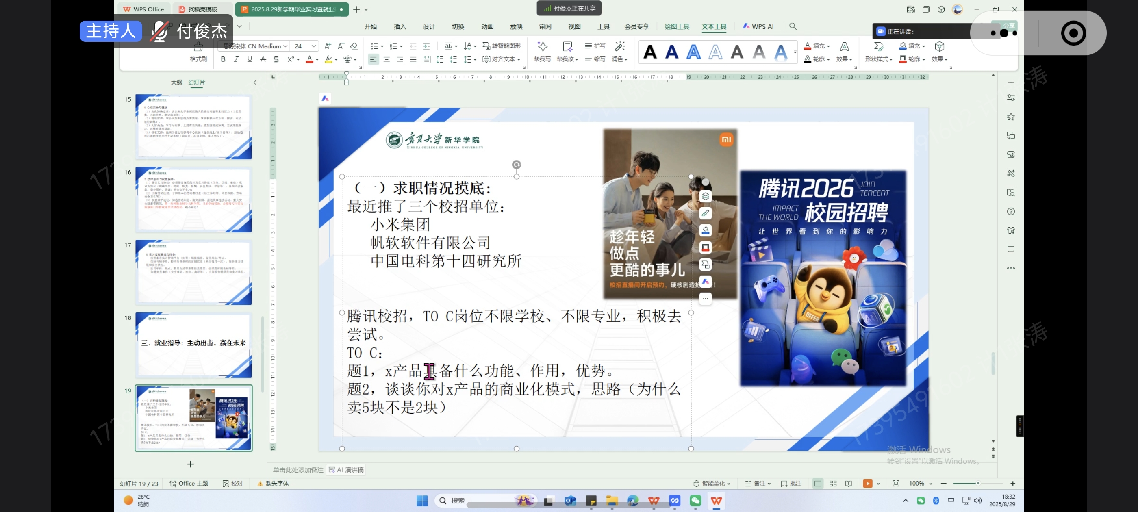Image resolution: width=1138 pixels, height=512 pixels.
Task: Click more options ellipsis in floating toolbar
Action: point(706,299)
